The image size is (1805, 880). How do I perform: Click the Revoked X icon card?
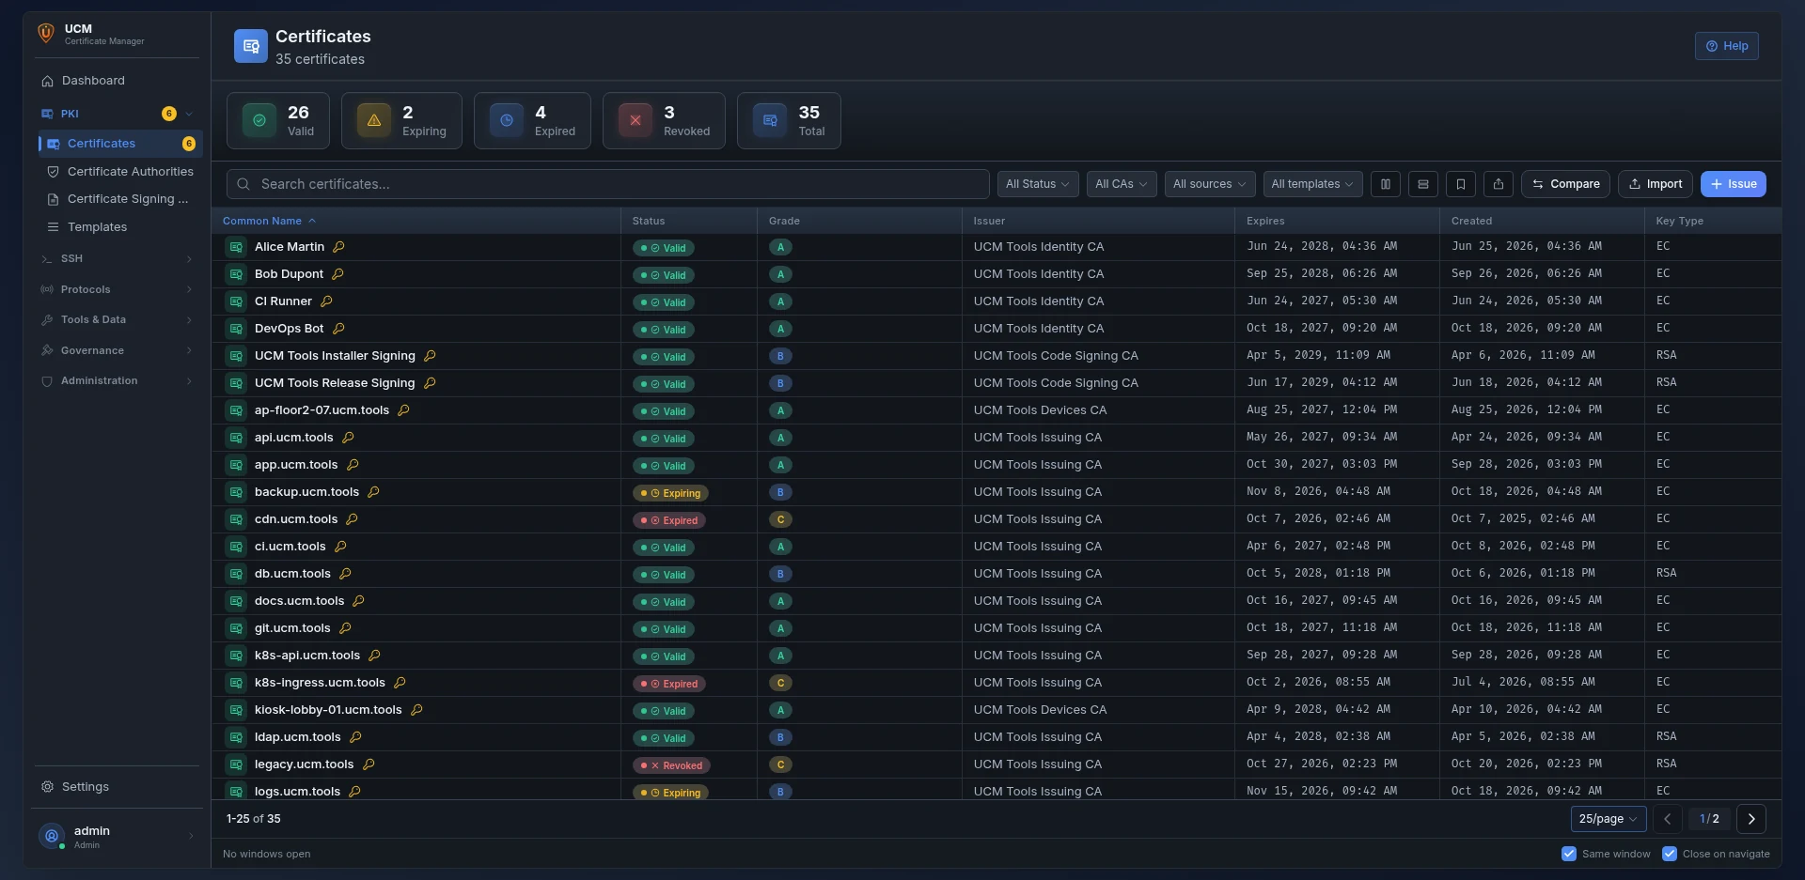pos(636,120)
